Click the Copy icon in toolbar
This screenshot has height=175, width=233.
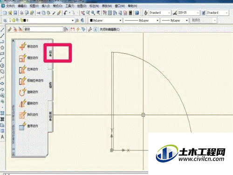point(43,13)
